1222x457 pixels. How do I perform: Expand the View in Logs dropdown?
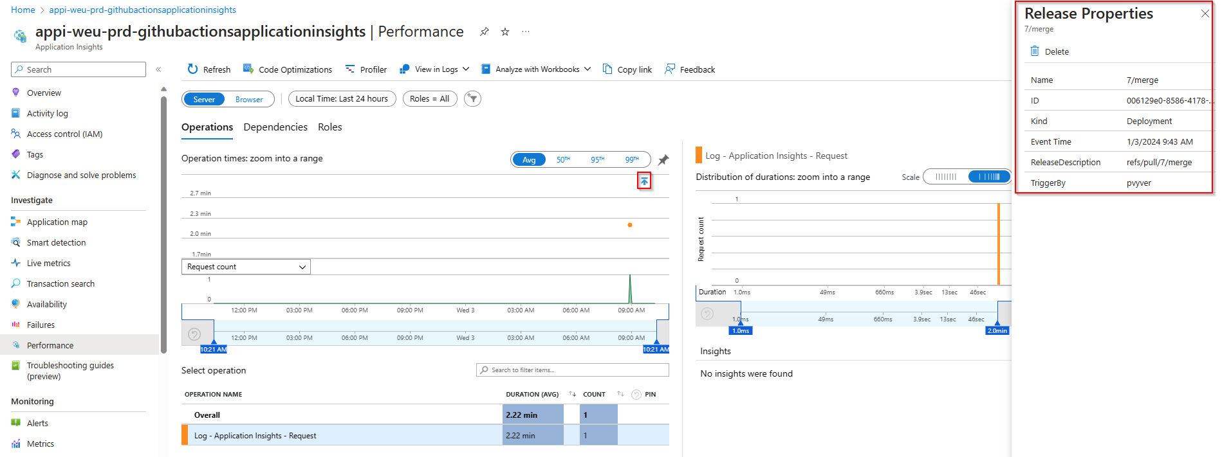click(434, 69)
